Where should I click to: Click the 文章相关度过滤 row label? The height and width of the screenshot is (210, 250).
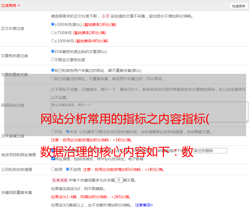(x=14, y=56)
